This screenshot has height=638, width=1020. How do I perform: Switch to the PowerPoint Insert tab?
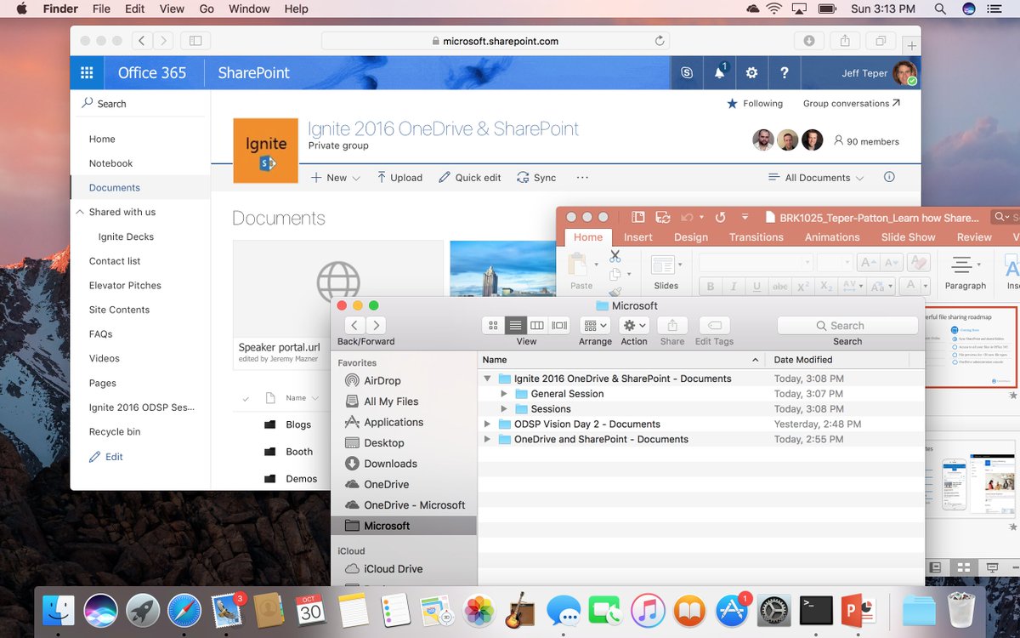tap(638, 237)
